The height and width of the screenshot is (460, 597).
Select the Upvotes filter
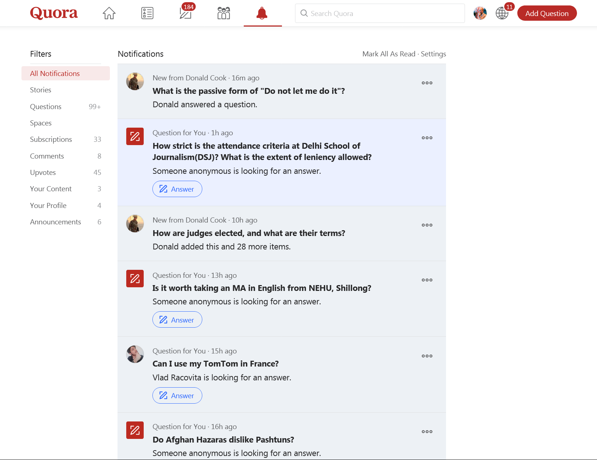tap(43, 172)
